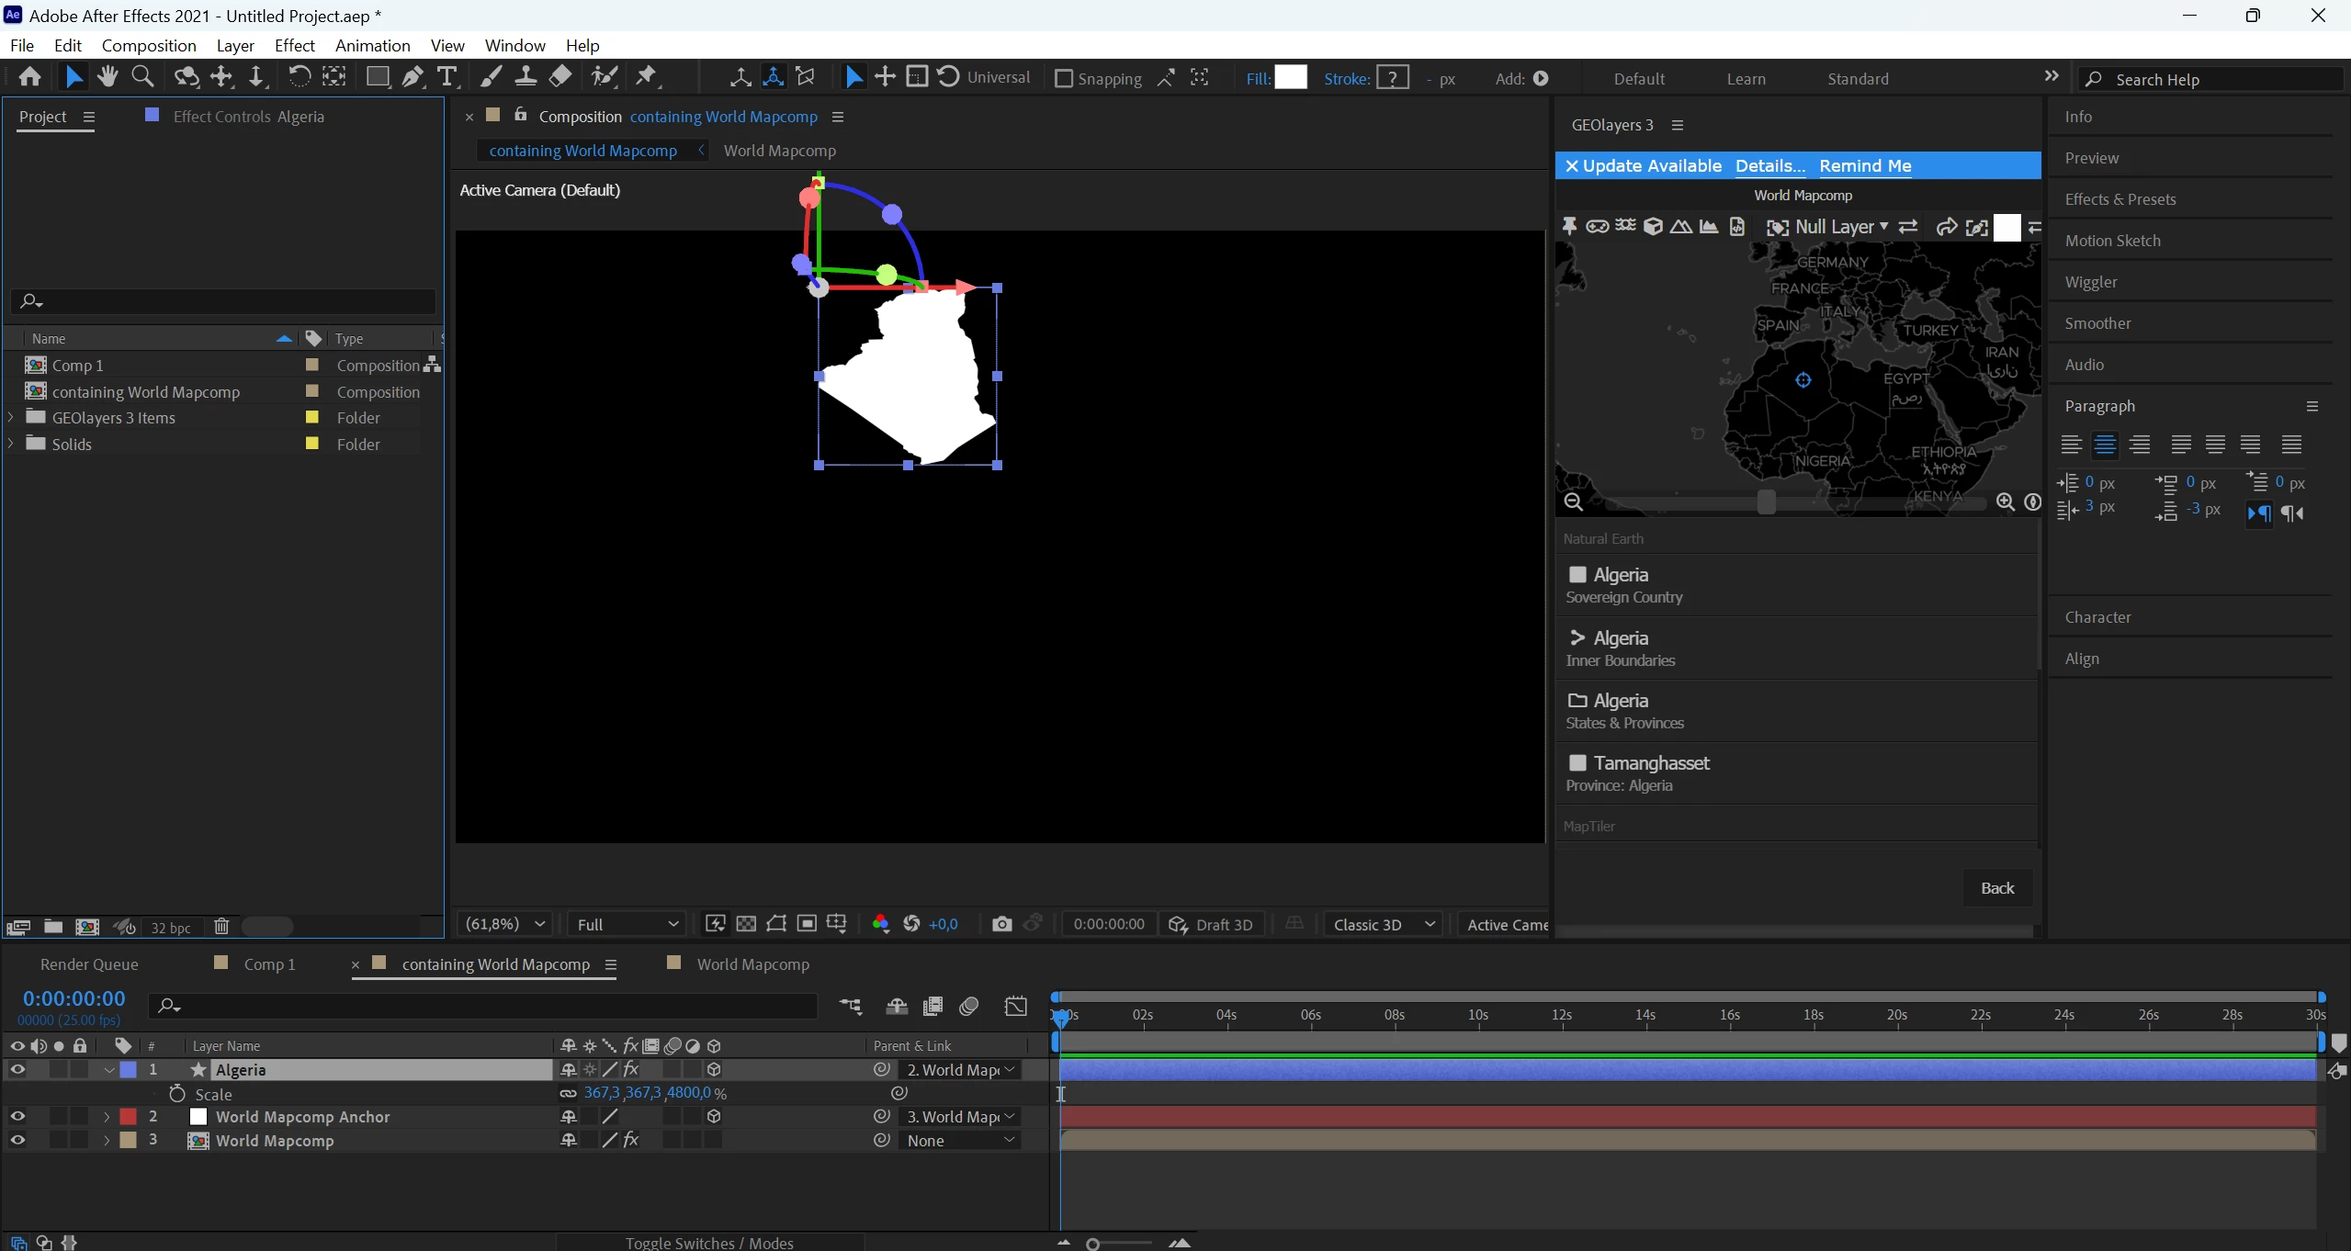Select the Puppet Pin tool
The image size is (2351, 1251).
point(647,77)
